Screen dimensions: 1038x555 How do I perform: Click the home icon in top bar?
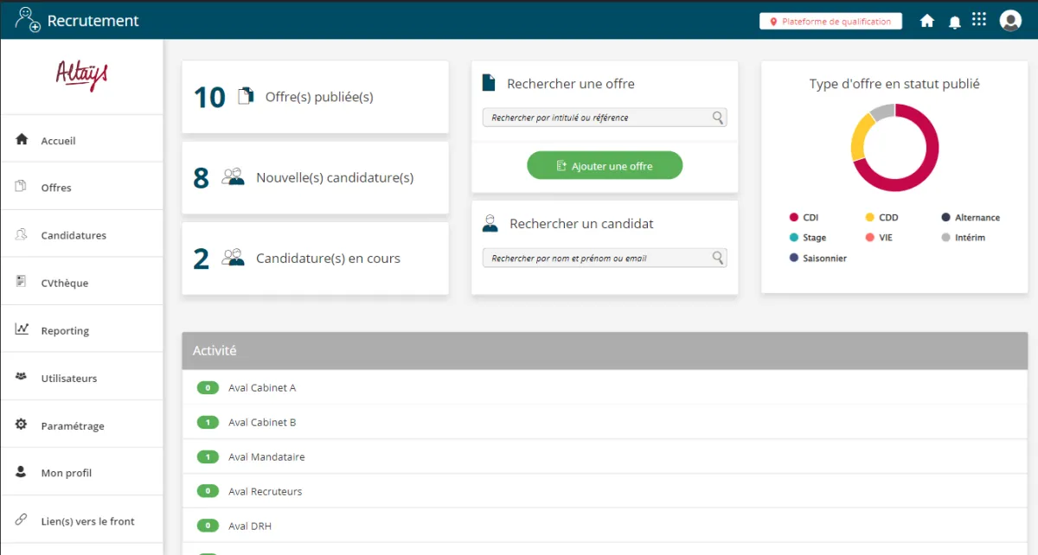[927, 21]
